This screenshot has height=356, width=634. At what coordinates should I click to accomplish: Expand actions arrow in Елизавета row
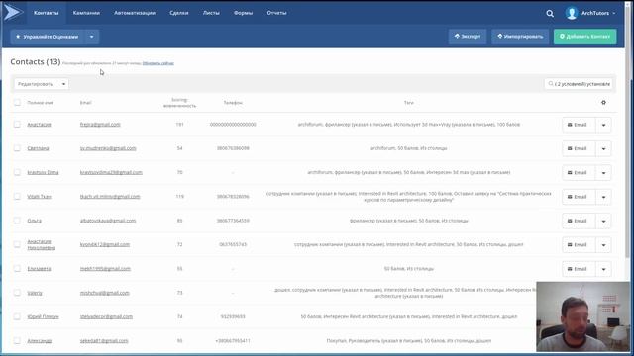click(x=603, y=269)
